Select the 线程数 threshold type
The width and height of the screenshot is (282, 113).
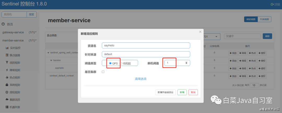[121, 63]
